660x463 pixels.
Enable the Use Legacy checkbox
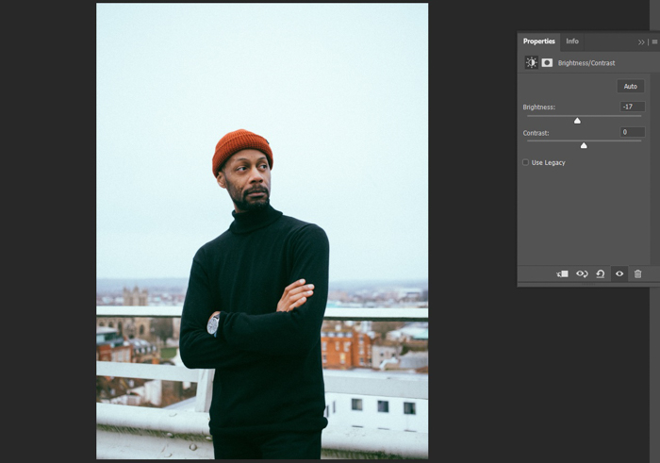(x=526, y=162)
